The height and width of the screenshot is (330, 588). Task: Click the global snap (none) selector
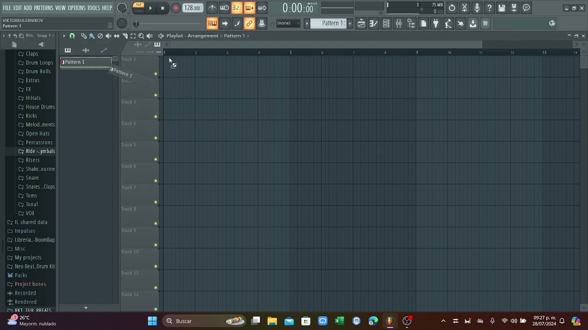[288, 23]
